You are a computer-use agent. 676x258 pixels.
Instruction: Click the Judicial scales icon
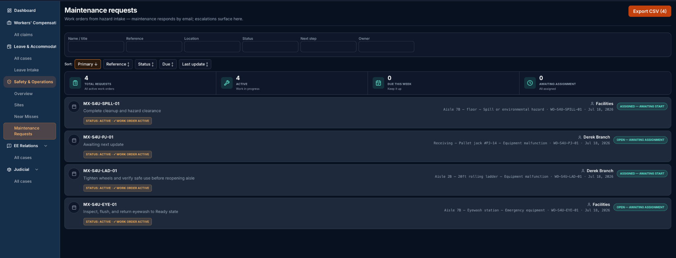click(9, 169)
